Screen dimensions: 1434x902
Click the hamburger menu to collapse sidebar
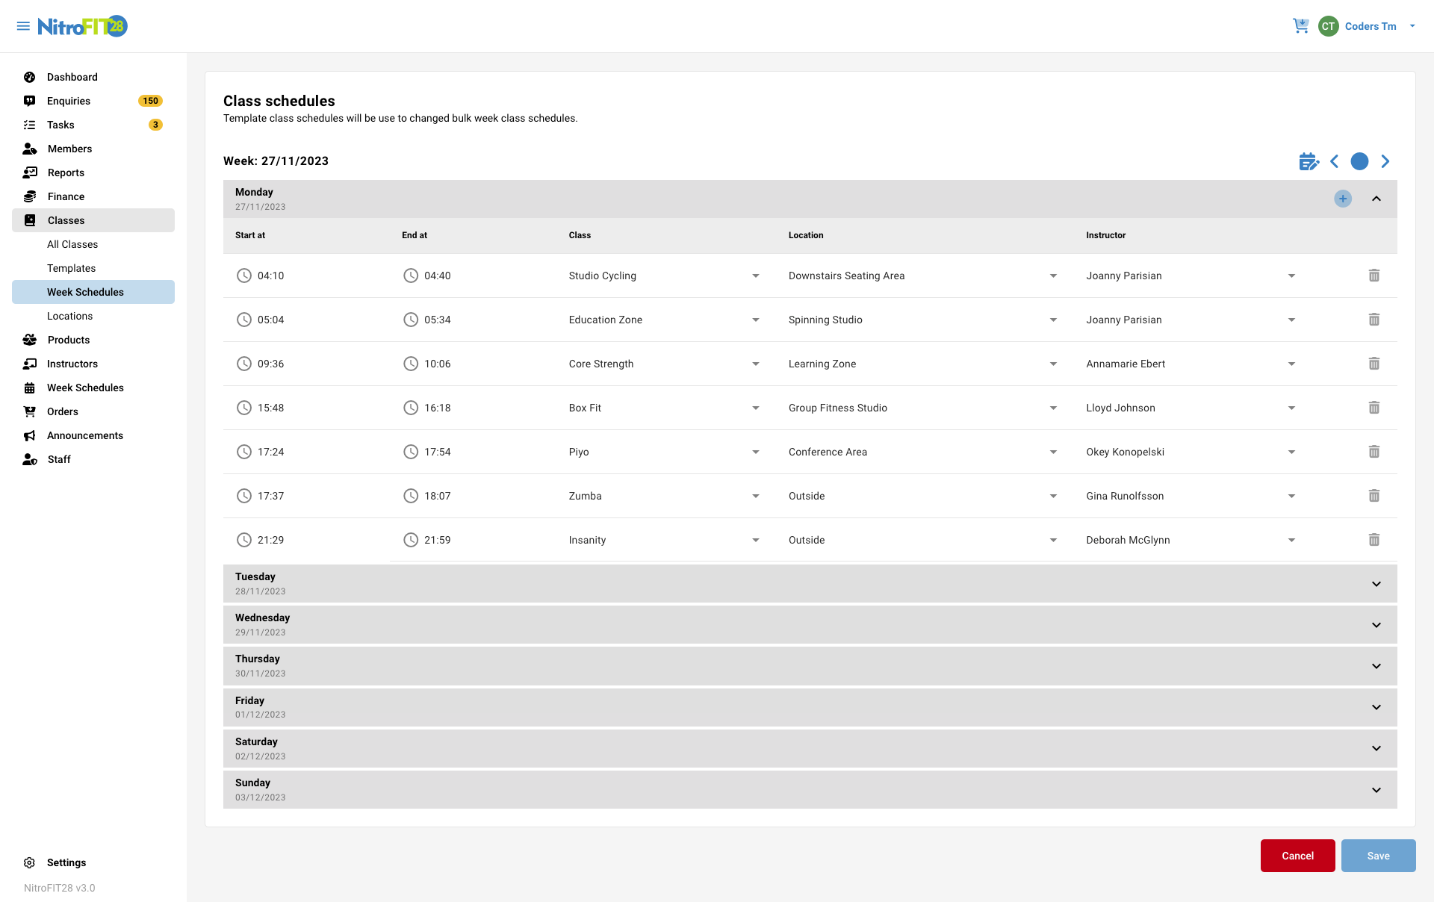pyautogui.click(x=22, y=25)
